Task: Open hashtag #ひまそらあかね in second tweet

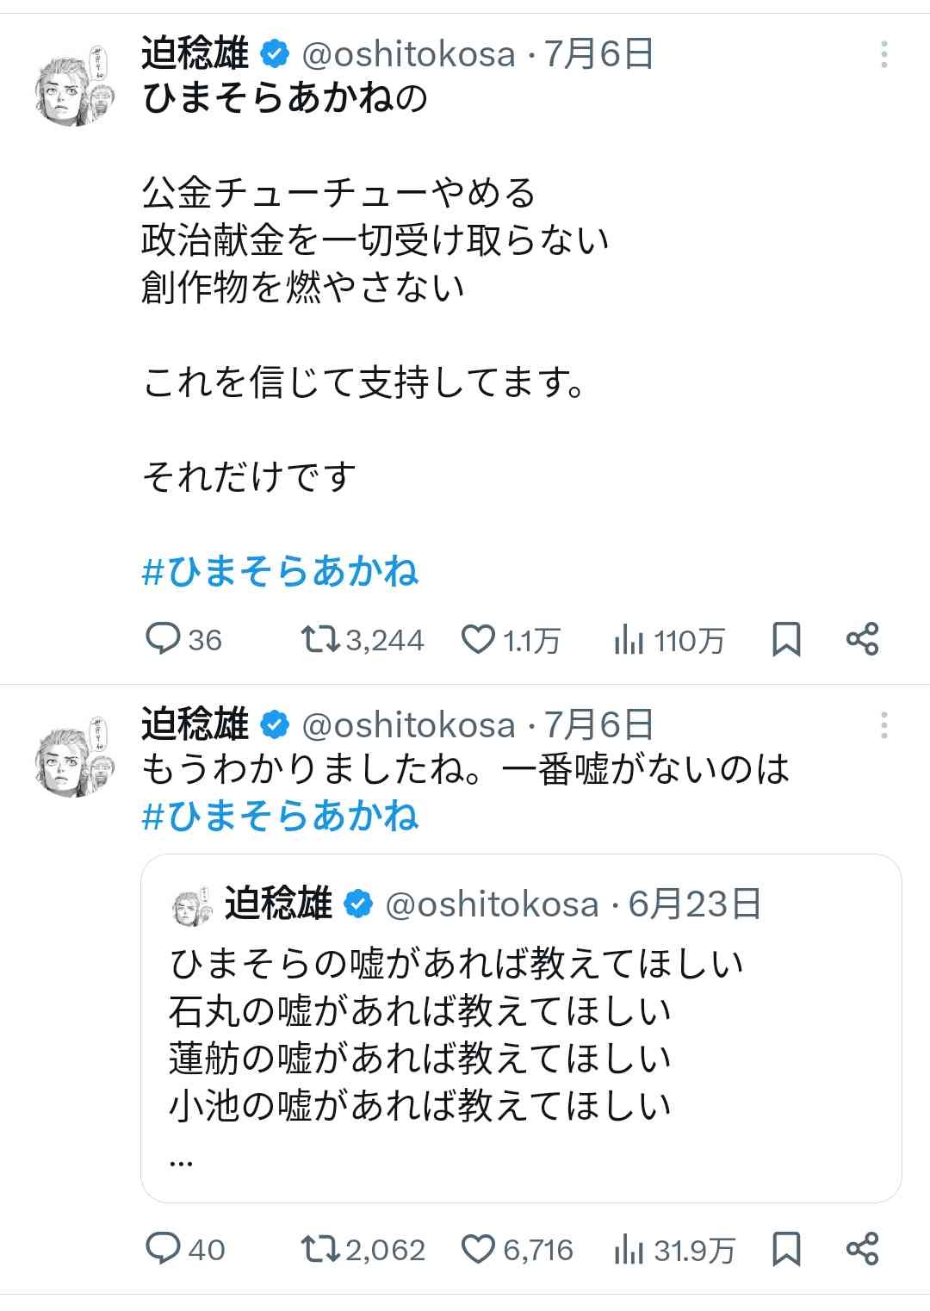Action: [x=281, y=815]
